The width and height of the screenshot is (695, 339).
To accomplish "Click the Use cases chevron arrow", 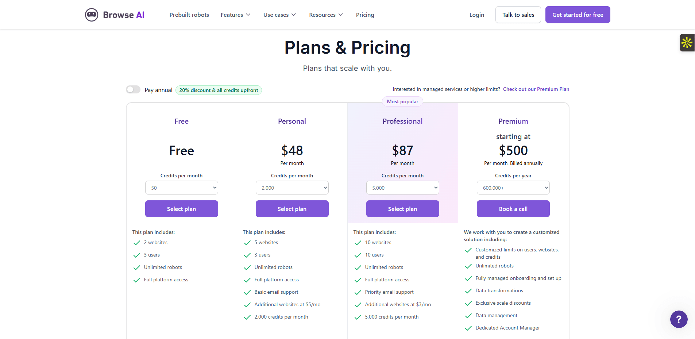I will point(294,15).
